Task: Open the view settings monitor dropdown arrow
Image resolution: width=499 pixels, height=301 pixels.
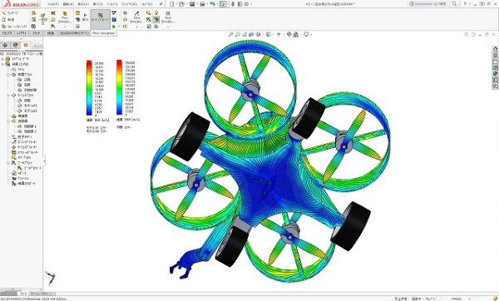Action: pos(311,34)
